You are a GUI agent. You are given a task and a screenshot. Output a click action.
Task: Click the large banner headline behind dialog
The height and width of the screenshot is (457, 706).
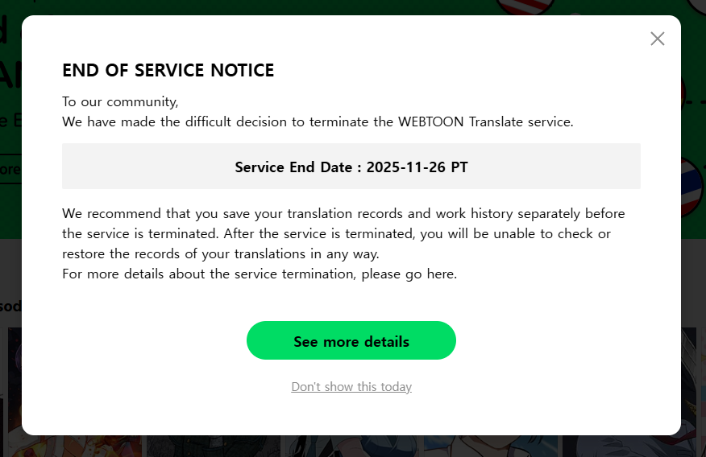pyautogui.click(x=10, y=72)
